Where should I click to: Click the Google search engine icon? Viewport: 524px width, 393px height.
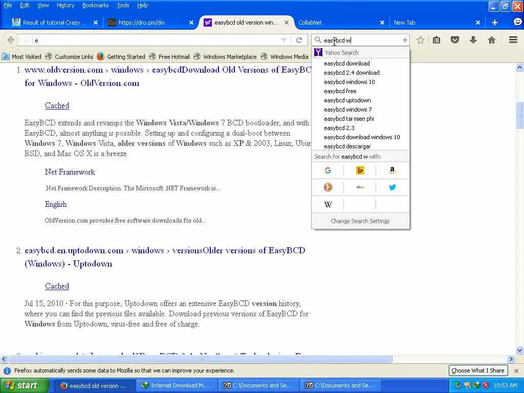click(328, 170)
